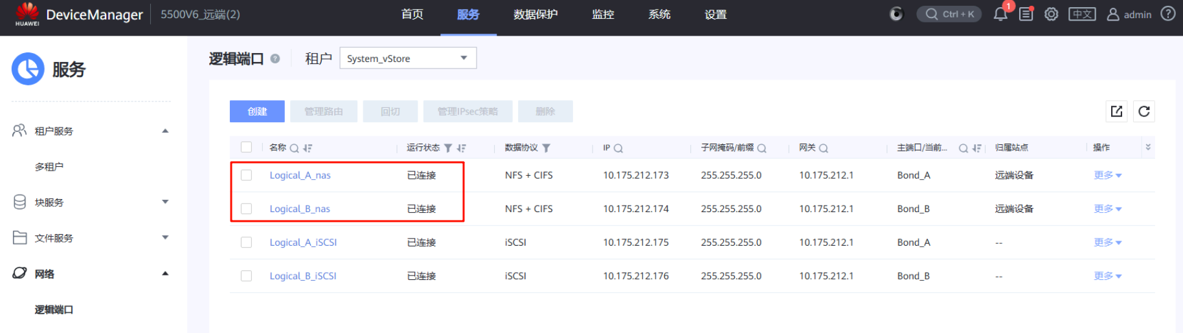Switch to the 数据保护 top menu
This screenshot has height=333, width=1183.
click(535, 14)
